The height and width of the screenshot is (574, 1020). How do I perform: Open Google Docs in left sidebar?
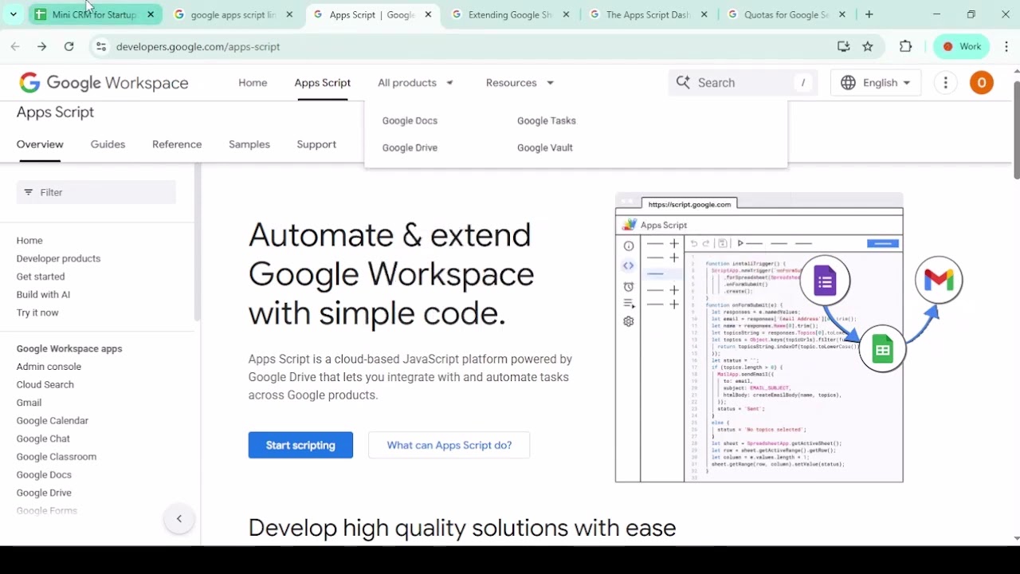44,475
